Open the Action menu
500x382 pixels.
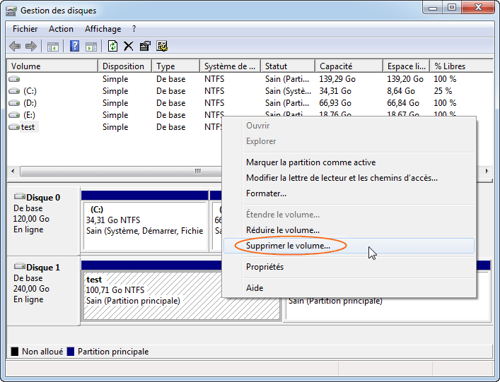pyautogui.click(x=61, y=29)
